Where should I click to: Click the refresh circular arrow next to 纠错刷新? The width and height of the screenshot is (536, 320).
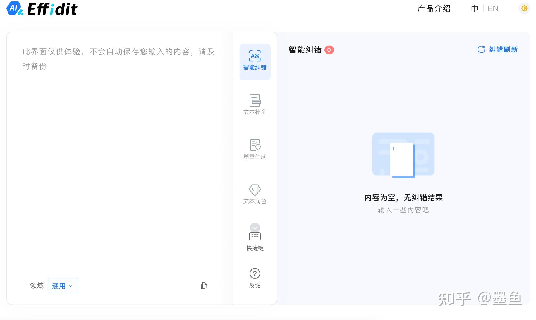481,50
